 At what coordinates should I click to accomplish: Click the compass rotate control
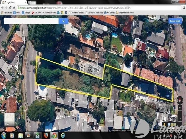point(180,100)
